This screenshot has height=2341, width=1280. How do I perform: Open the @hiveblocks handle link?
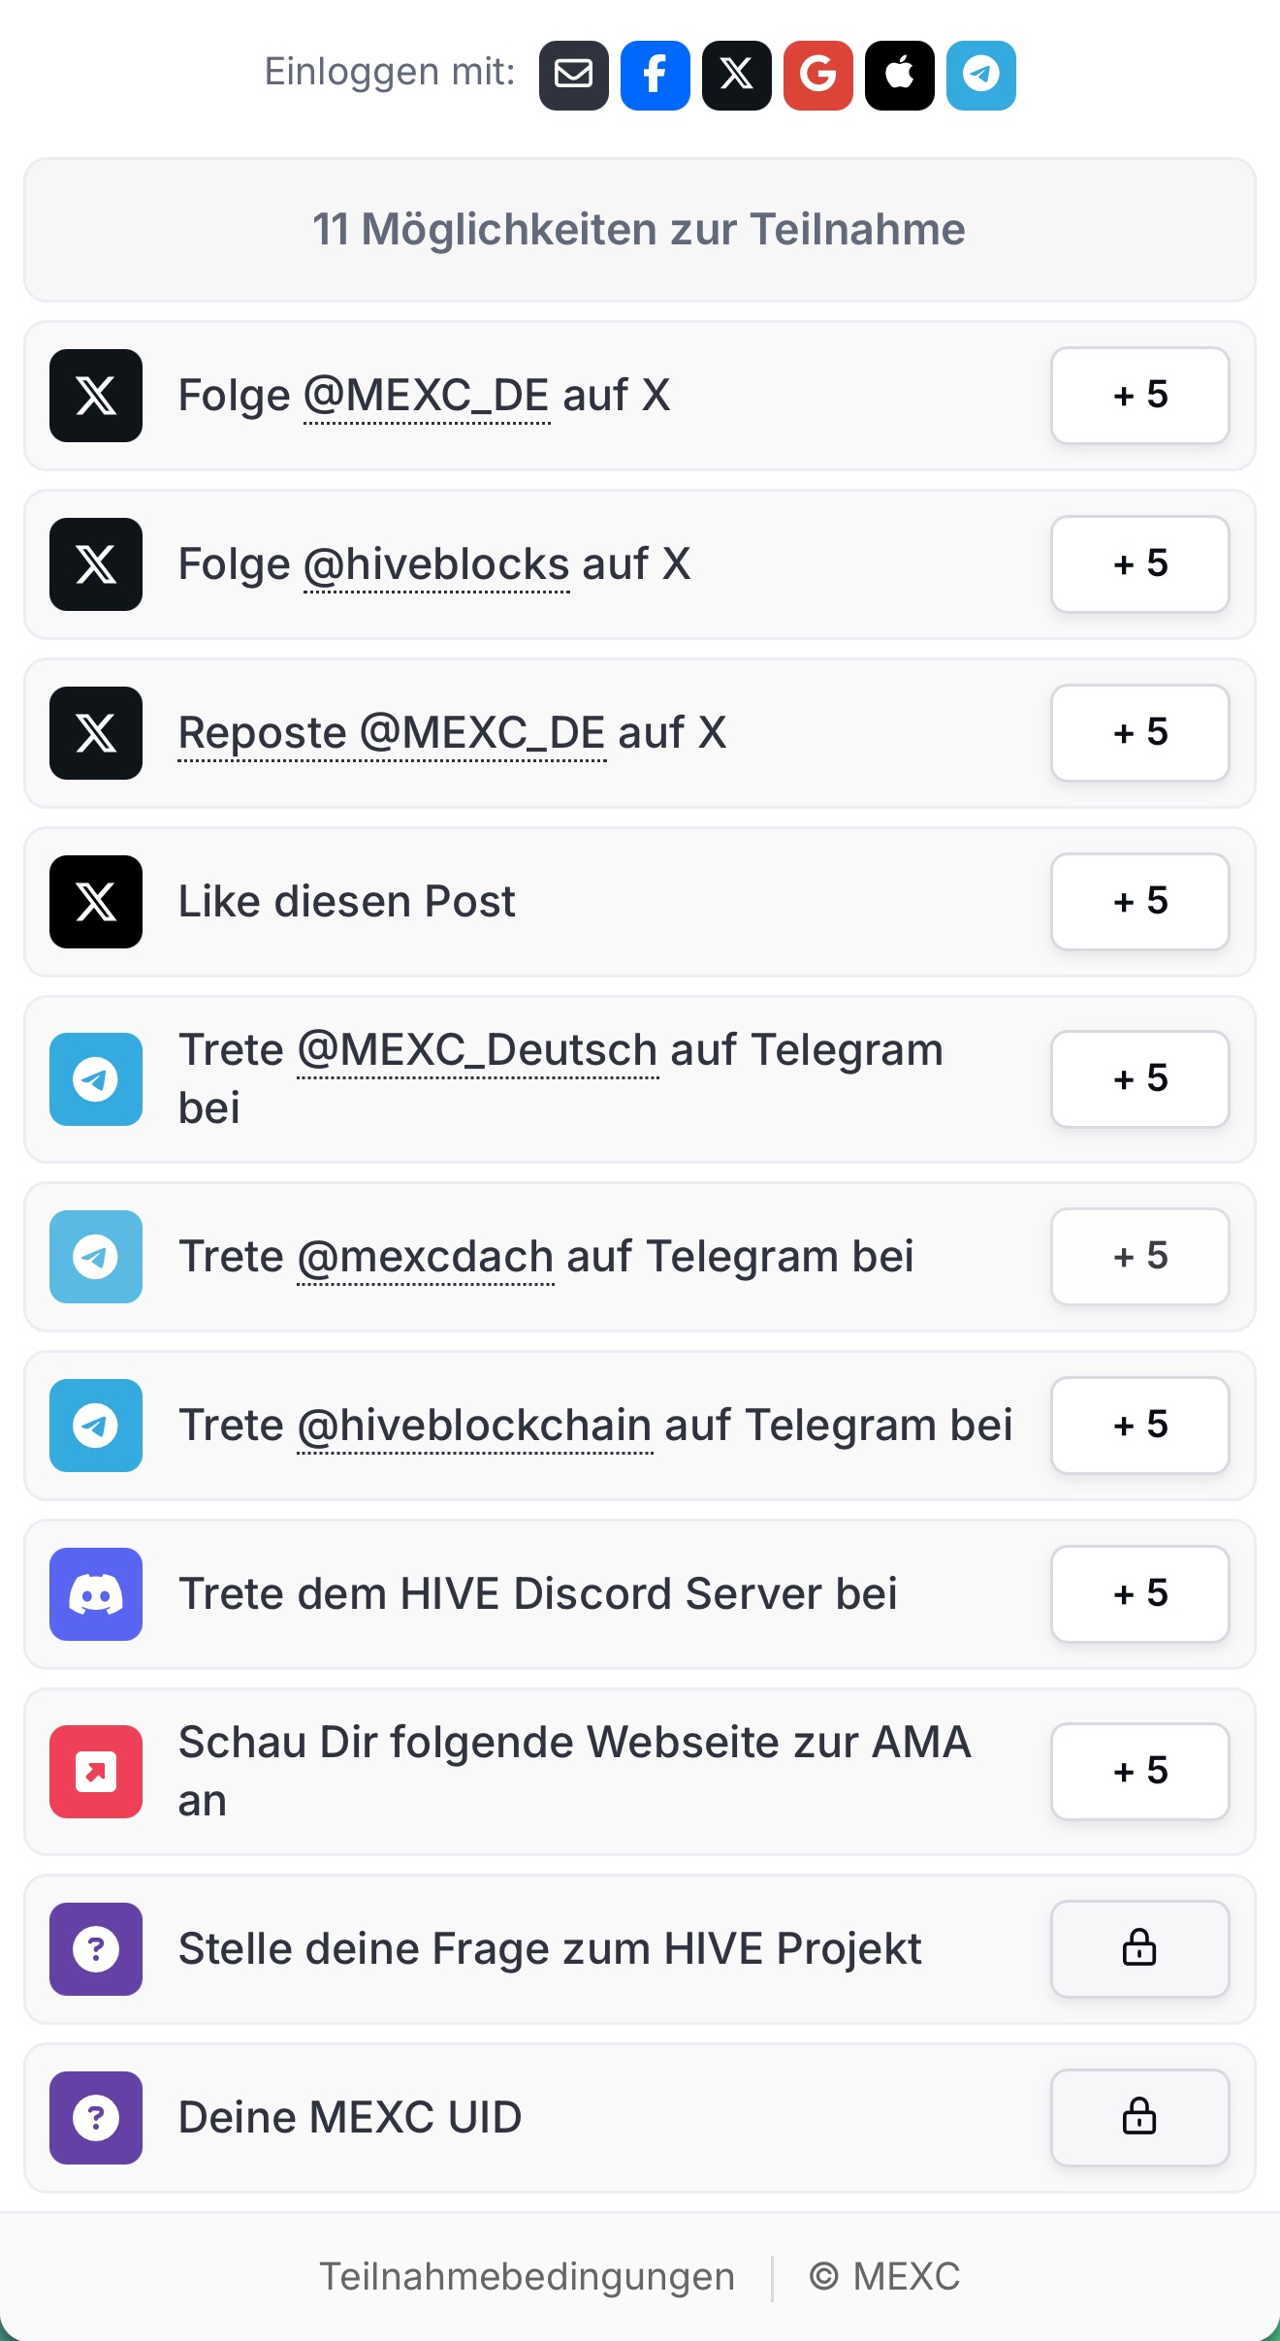click(436, 564)
